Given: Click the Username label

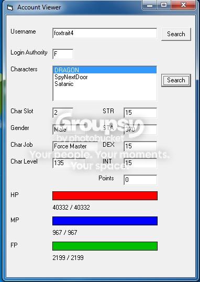Looking at the screenshot, I should (23, 31).
